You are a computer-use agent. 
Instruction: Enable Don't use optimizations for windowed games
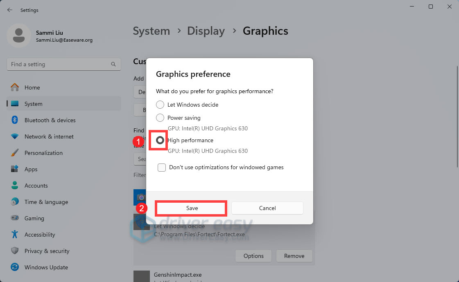tap(162, 168)
